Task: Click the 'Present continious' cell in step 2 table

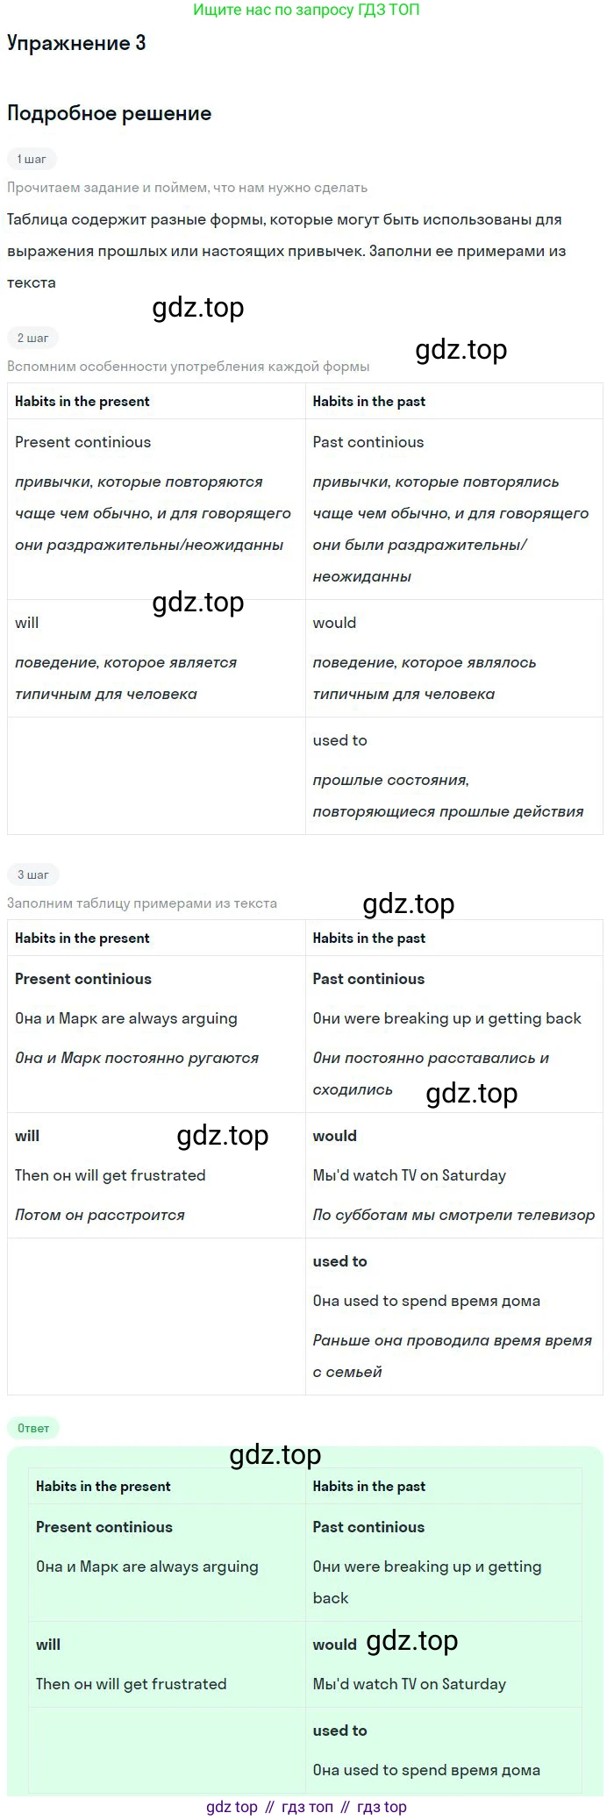Action: pyautogui.click(x=82, y=442)
